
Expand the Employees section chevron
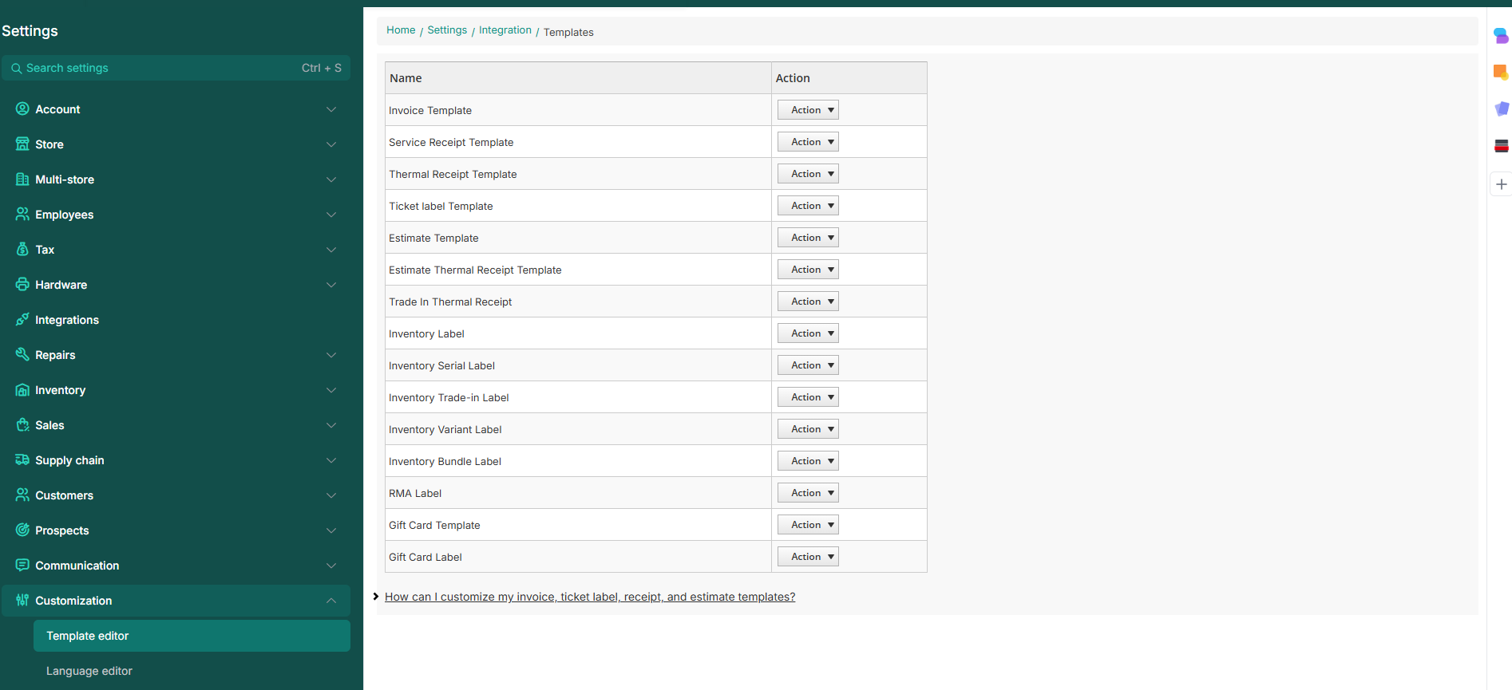tap(331, 215)
